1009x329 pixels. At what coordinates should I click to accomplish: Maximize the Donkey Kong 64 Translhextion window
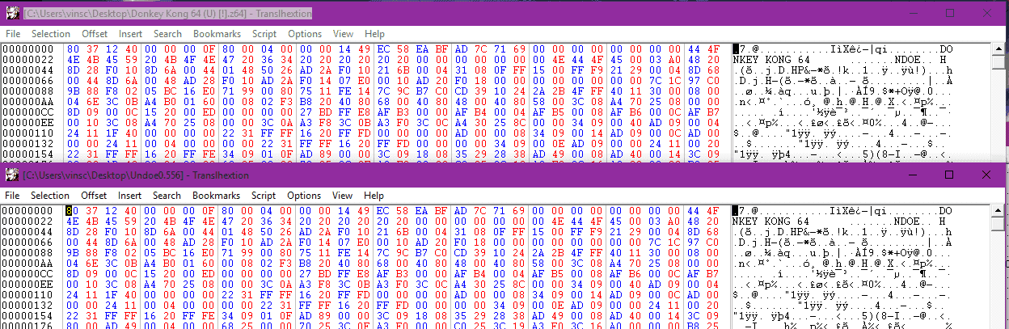[949, 14]
